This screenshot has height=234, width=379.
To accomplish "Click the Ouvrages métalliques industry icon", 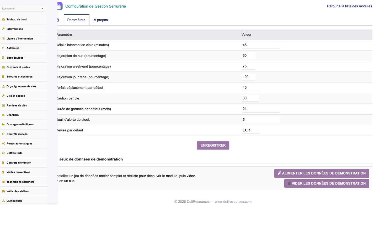I will [x=3, y=124].
